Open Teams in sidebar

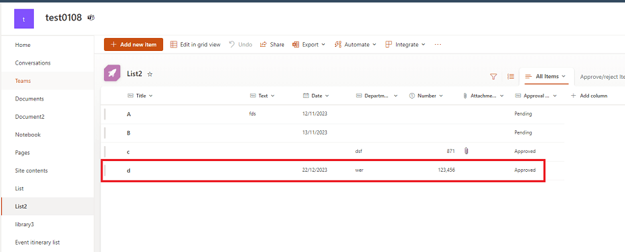click(x=22, y=81)
